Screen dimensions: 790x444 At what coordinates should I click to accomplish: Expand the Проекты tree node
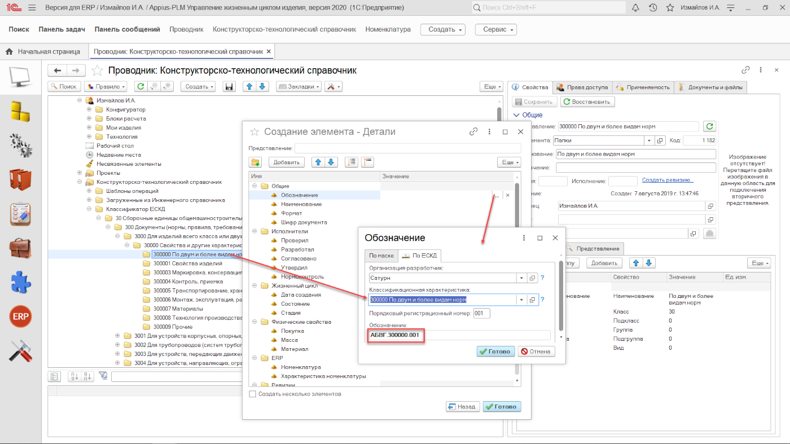click(x=80, y=173)
